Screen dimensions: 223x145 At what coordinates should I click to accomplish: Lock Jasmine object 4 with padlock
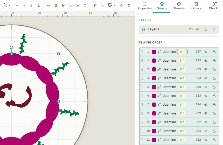(x=214, y=78)
